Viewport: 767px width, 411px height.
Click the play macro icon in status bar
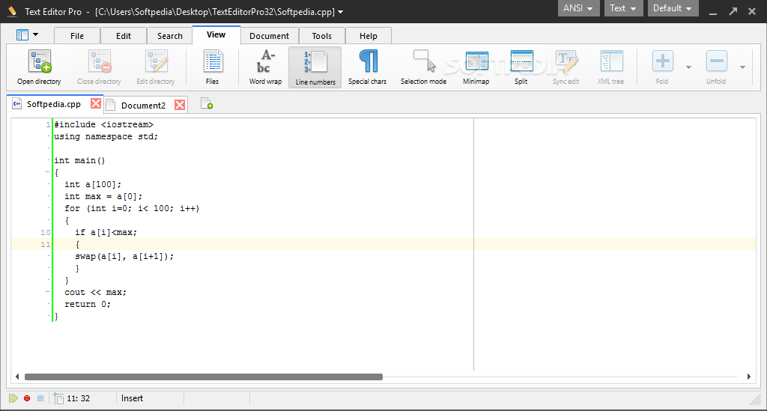coord(13,398)
